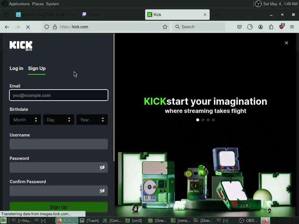This screenshot has height=224, width=299.
Task: Open the System menu
Action: (x=53, y=4)
